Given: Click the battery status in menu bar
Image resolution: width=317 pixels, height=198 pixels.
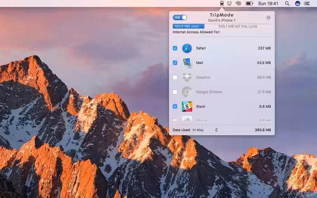Looking at the screenshot, I should click(250, 4).
